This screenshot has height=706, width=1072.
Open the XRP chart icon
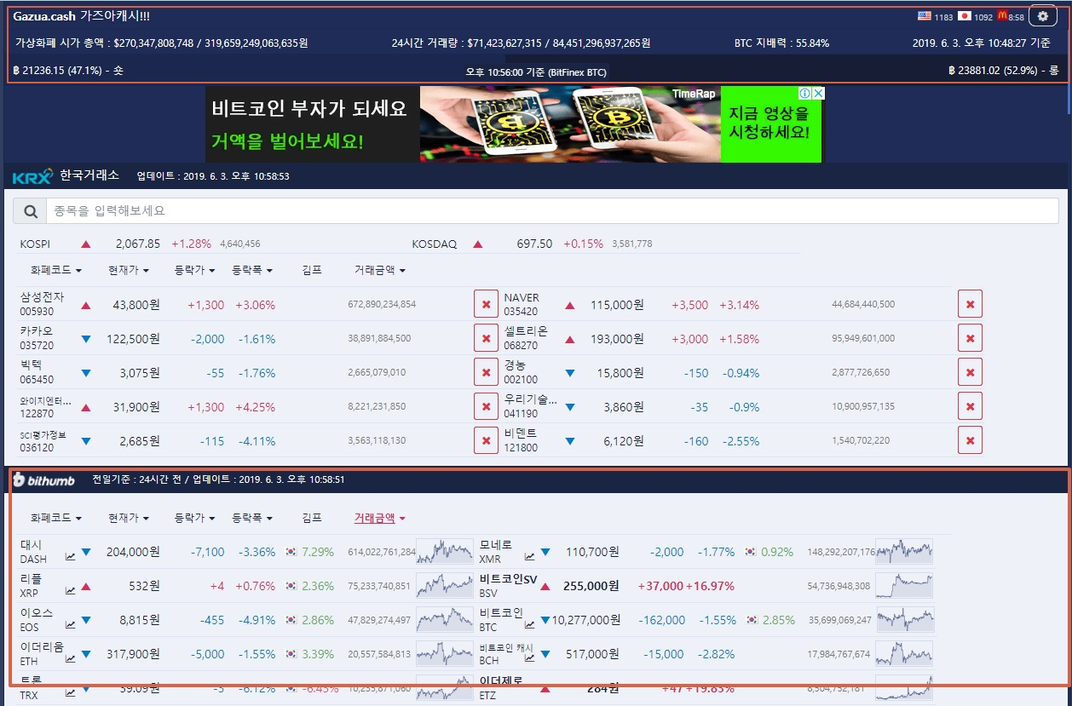70,590
